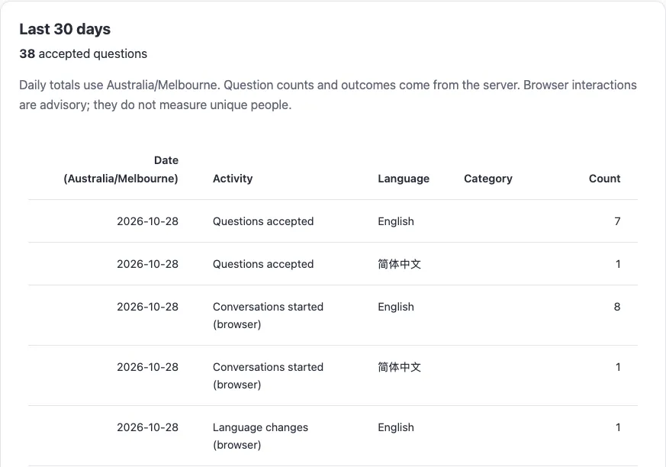Click the date in the Language changes row
Viewport: 666px width, 467px height.
point(147,427)
